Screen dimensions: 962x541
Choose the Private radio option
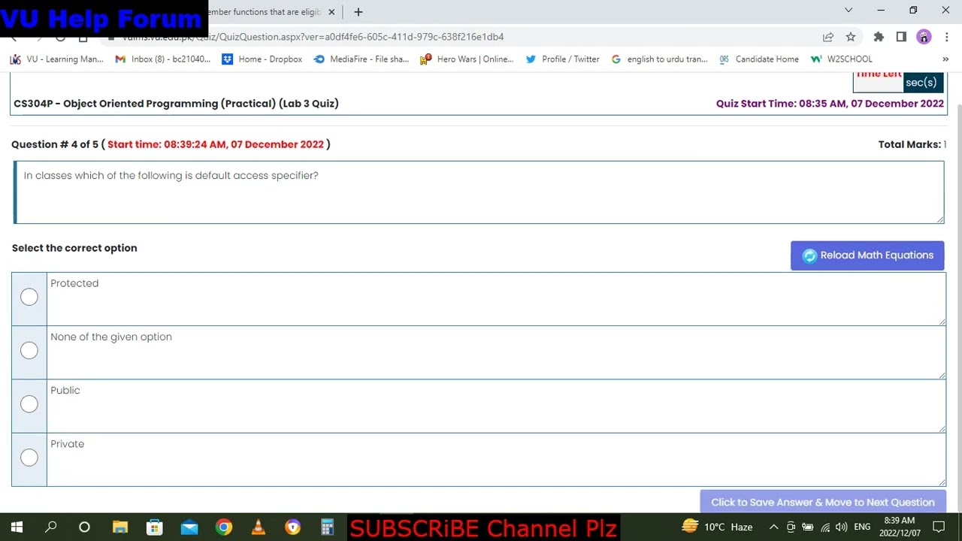click(29, 458)
